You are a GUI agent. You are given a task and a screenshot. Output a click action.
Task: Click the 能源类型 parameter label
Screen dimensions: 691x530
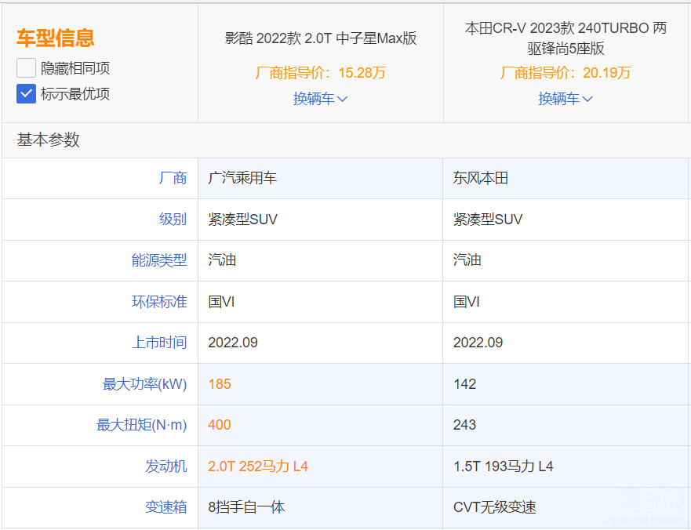click(x=159, y=260)
